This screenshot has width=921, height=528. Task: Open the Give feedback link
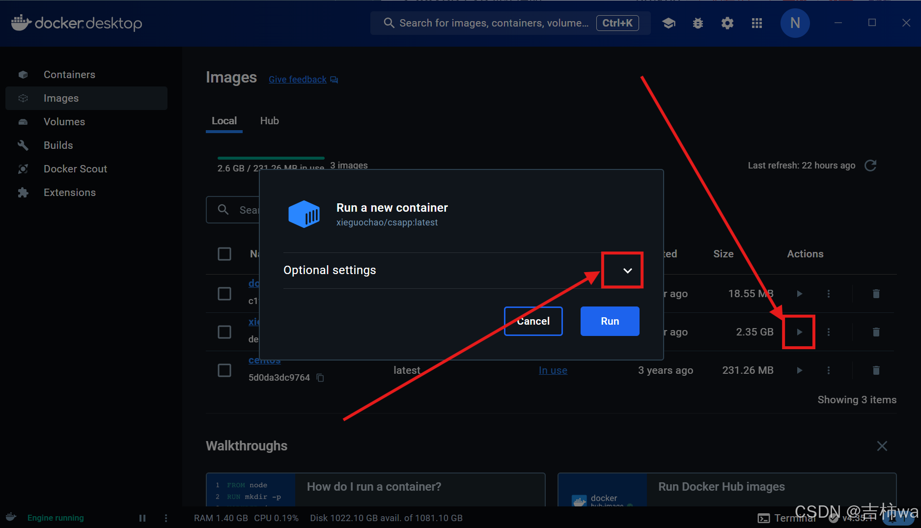point(297,79)
